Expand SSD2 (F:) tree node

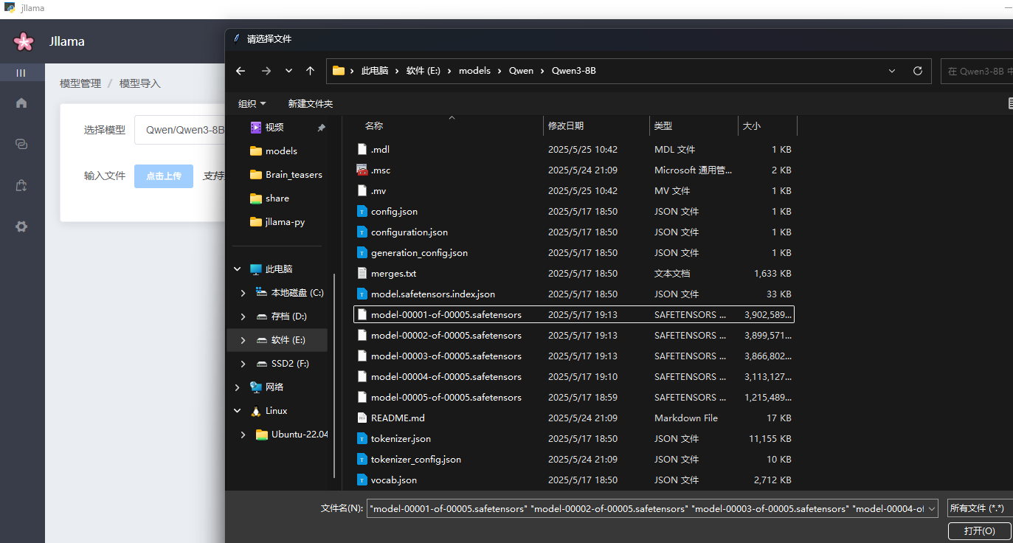tap(243, 364)
